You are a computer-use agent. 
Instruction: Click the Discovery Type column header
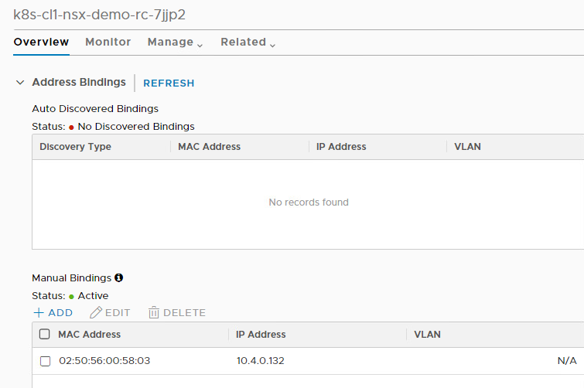(x=75, y=147)
